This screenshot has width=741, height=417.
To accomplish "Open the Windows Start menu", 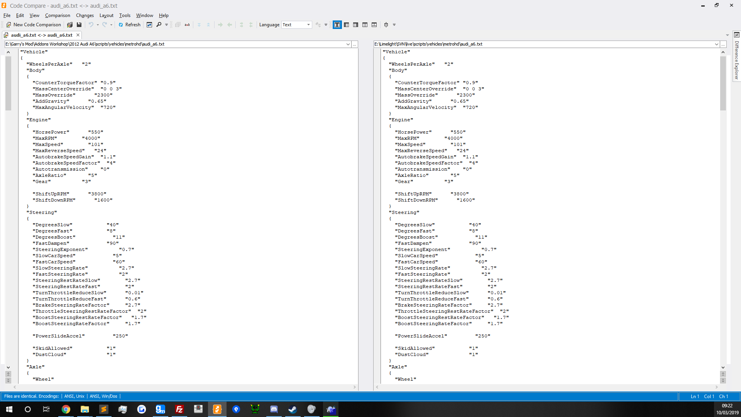I will coord(9,409).
